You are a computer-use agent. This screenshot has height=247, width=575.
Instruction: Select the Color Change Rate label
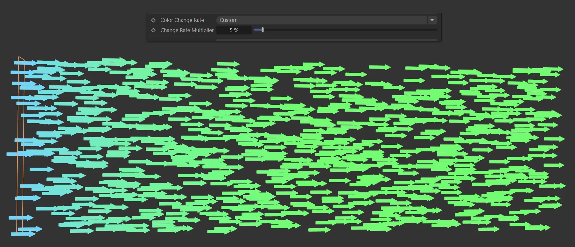[x=182, y=20]
